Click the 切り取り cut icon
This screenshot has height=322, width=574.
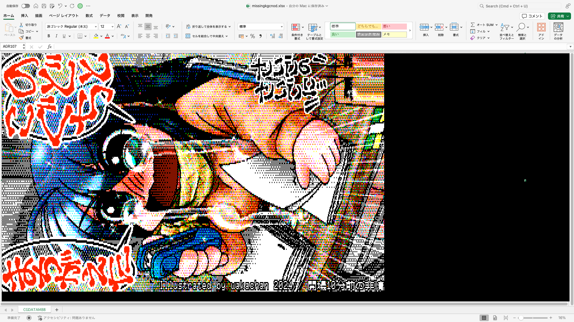[21, 25]
